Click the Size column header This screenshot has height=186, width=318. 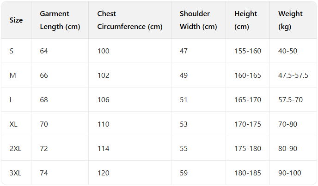click(x=16, y=20)
